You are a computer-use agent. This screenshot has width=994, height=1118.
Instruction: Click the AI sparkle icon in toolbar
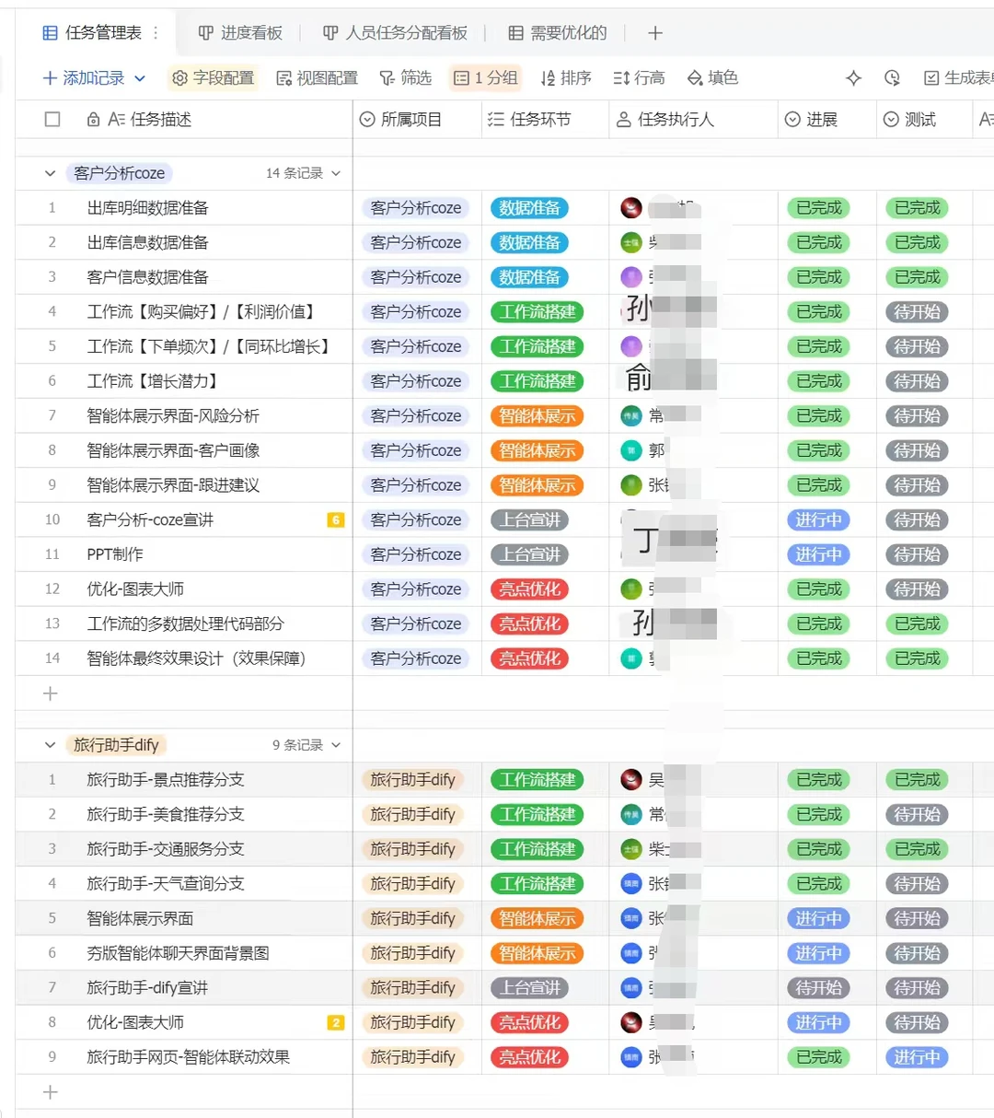click(x=853, y=78)
